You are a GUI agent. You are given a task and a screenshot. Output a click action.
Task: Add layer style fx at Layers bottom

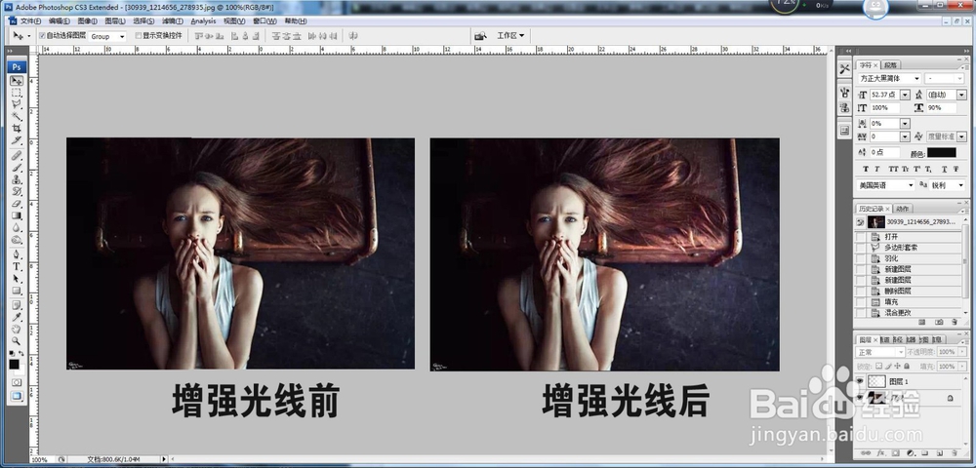coord(881,453)
